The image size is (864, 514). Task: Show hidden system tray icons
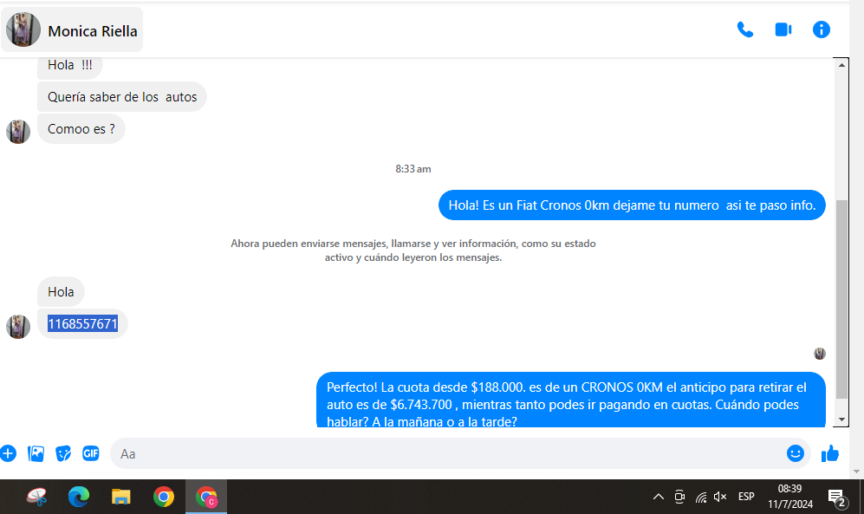coord(659,497)
